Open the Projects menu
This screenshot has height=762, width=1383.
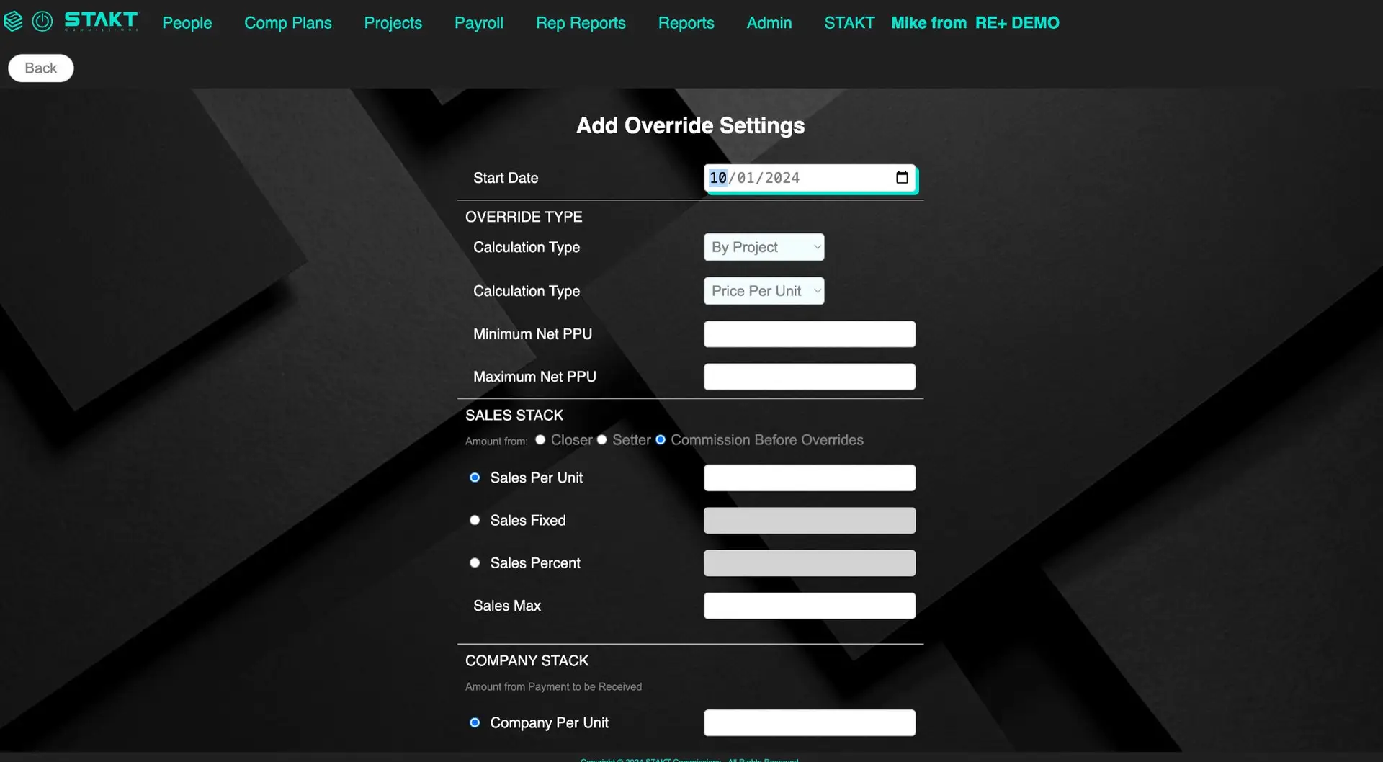(x=393, y=23)
